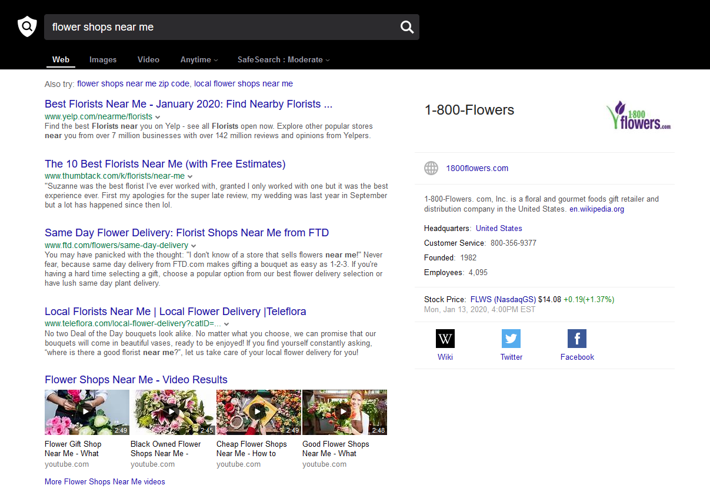Screen dimensions: 710x492
Task: Open Best Florists Near Me Yelp result
Action: pos(189,104)
